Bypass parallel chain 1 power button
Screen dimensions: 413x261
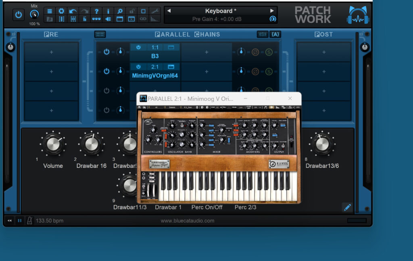point(106,52)
